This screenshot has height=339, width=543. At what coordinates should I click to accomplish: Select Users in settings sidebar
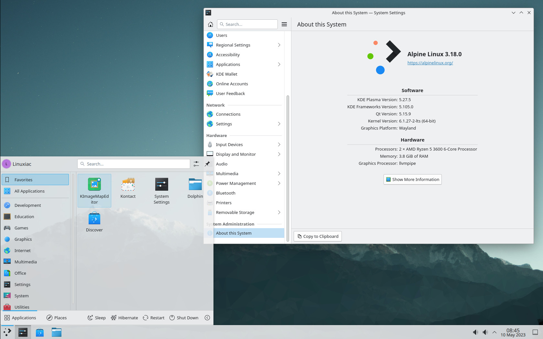point(244,35)
